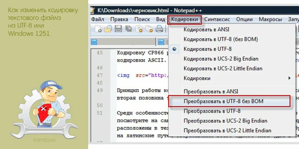This screenshot has height=149, width=299.
Task: Close the current document using the toolbar Close icon
Action: pyautogui.click(x=139, y=29)
